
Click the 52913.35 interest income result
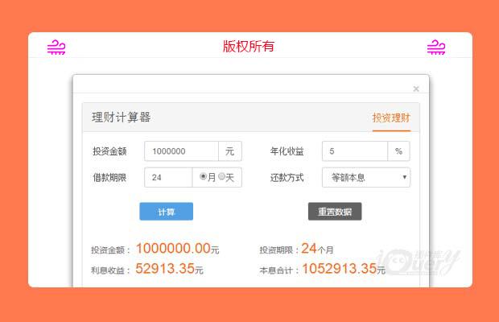(164, 269)
